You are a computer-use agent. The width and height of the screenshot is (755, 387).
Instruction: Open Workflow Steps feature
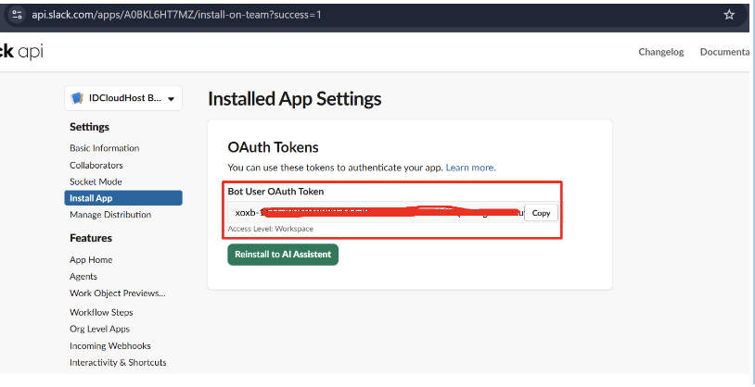(101, 313)
